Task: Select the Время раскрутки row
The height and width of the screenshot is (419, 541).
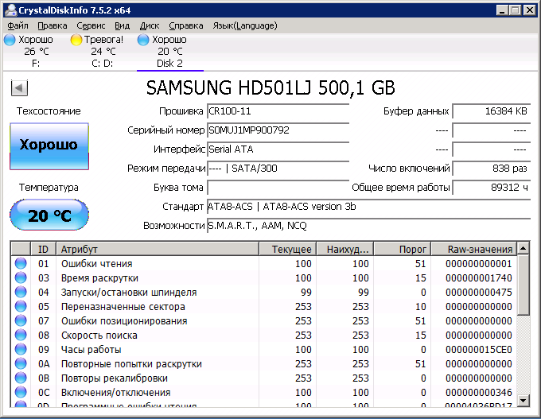Action: tap(264, 278)
